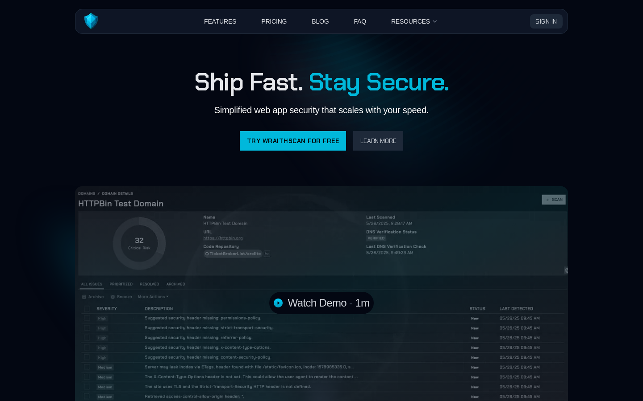Click the Medium badge on ETags row
The image size is (643, 401).
pos(105,368)
